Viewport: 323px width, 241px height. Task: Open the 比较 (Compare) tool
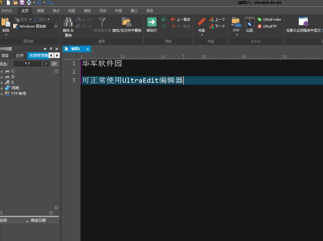click(x=249, y=23)
